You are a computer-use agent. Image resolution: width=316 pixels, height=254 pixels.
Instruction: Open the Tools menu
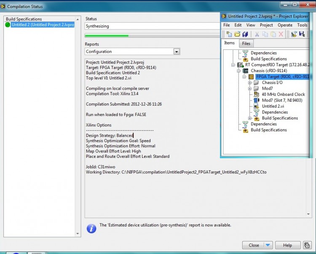302,25
